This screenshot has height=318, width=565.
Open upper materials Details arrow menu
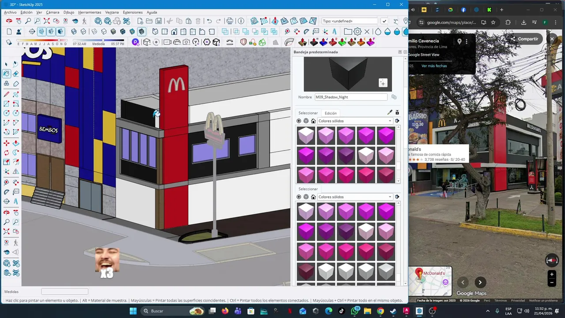point(397,121)
